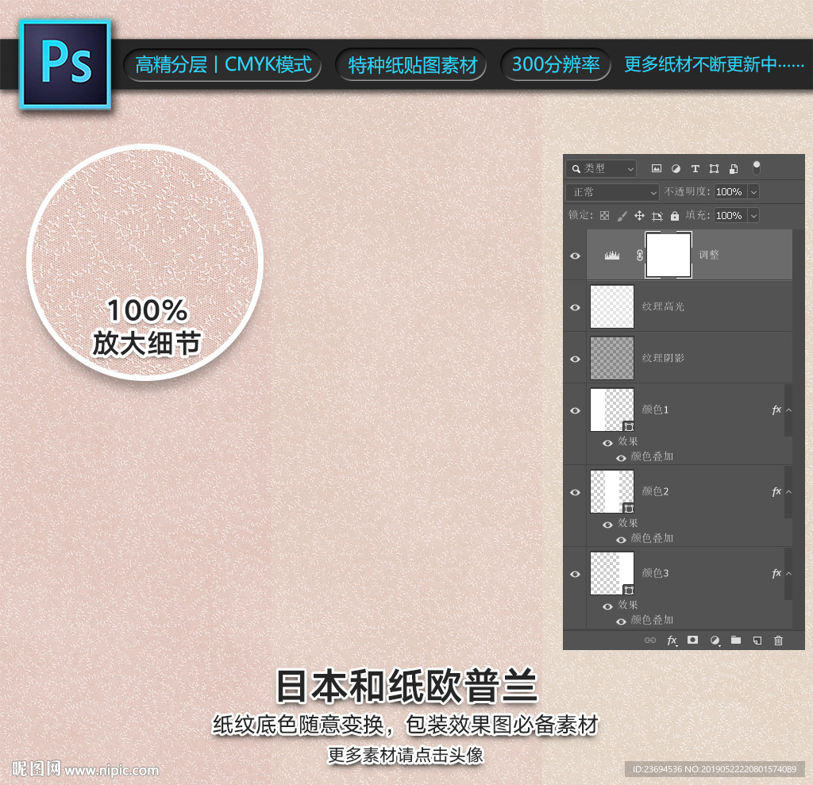Click the 100% 放大细节 detail circle
The image size is (813, 785).
145,263
